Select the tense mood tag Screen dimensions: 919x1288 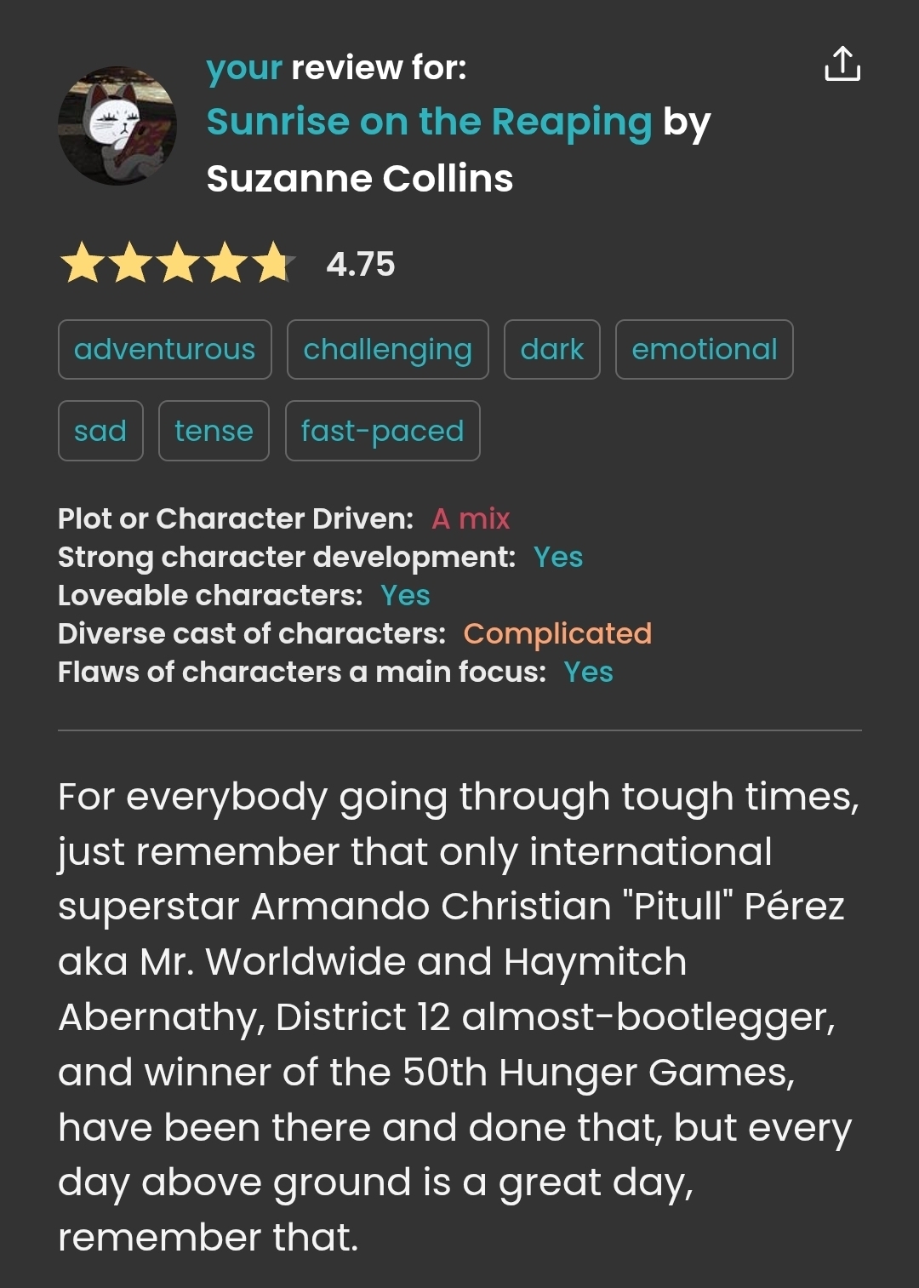pos(214,431)
